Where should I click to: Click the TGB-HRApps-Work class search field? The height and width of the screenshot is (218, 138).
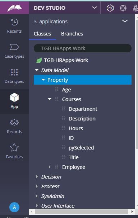point(83,48)
